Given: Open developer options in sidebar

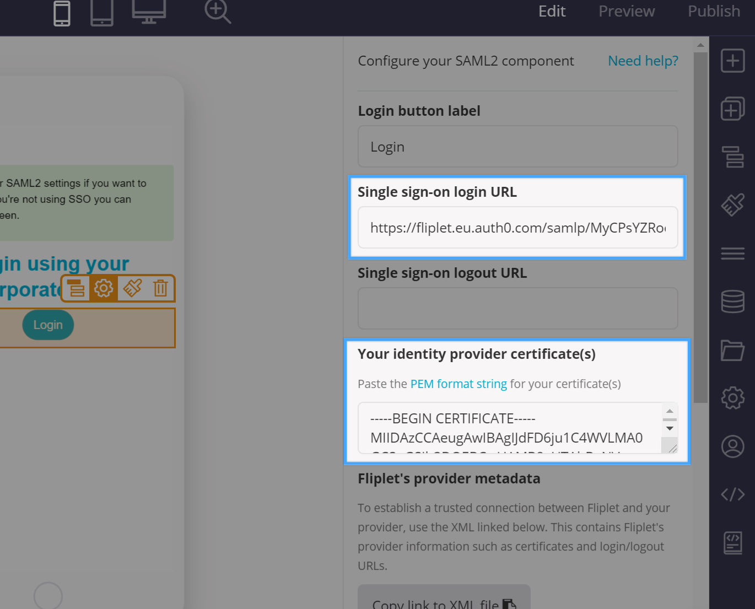Looking at the screenshot, I should pyautogui.click(x=732, y=494).
